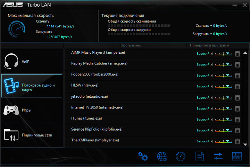The width and height of the screenshot is (250, 167).
Task: Click Replay Media Catcher priority slider
Action: click(x=224, y=64)
